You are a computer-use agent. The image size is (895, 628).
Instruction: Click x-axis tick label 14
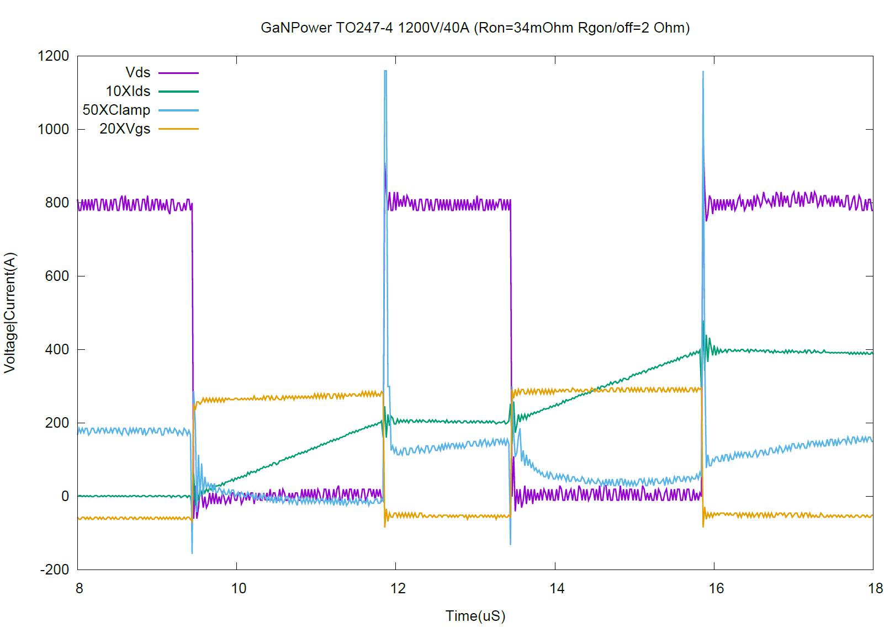557,588
